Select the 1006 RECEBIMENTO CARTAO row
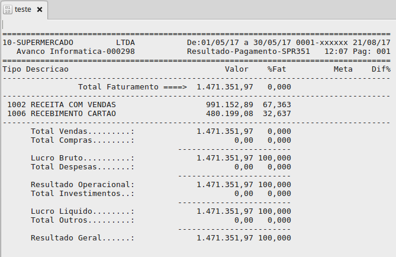This screenshot has height=257, width=396. click(62, 113)
